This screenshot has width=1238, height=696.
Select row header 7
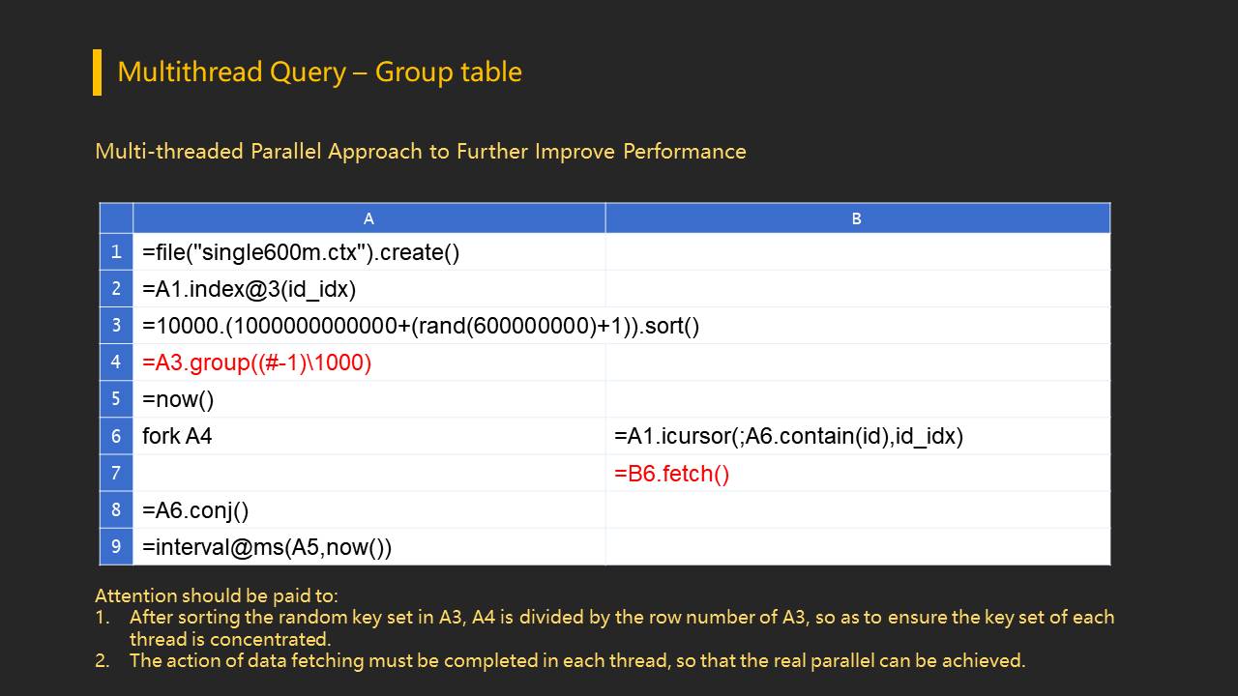[x=116, y=473]
